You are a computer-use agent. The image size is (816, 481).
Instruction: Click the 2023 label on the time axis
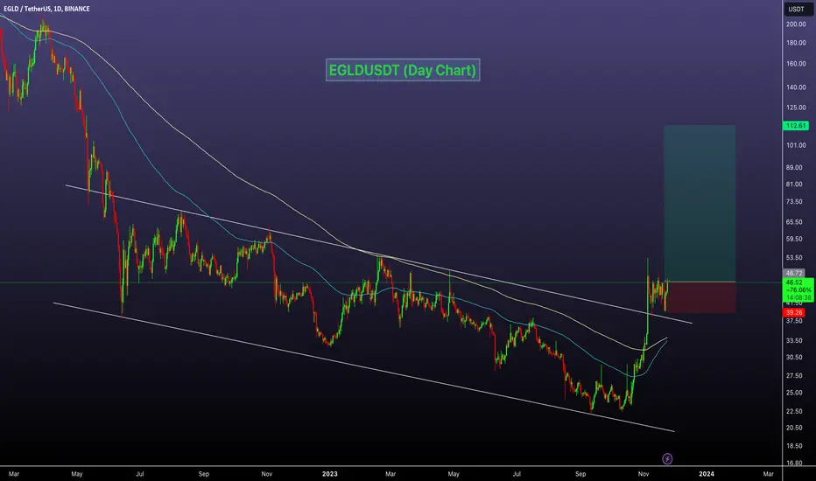click(329, 474)
